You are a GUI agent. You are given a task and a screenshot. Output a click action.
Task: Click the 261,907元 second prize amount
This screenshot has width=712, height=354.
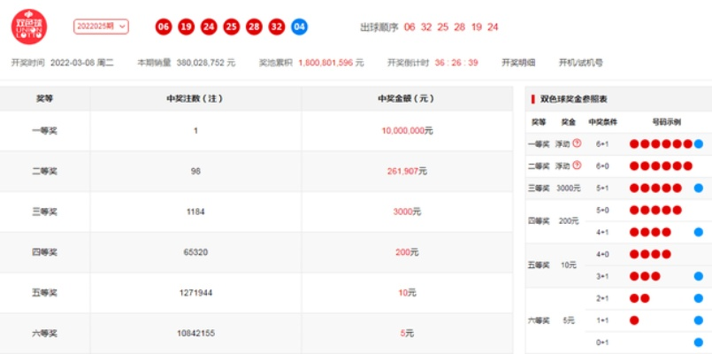click(x=407, y=172)
